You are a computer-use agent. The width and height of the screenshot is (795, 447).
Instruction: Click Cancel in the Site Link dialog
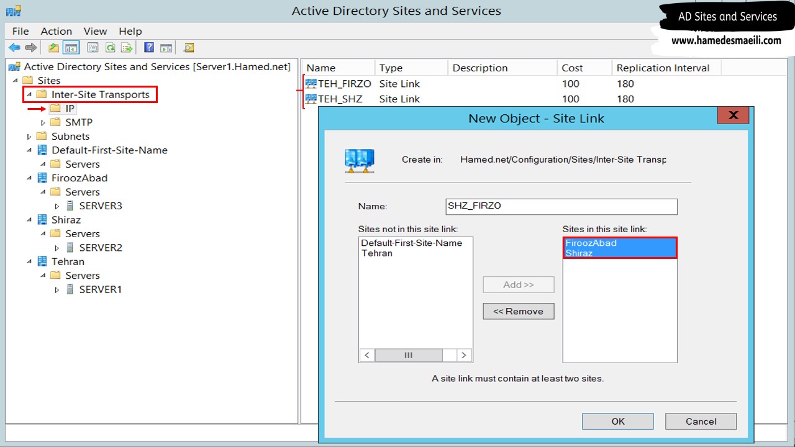pyautogui.click(x=701, y=421)
